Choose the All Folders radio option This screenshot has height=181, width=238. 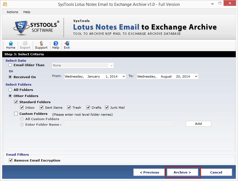coord(10,90)
